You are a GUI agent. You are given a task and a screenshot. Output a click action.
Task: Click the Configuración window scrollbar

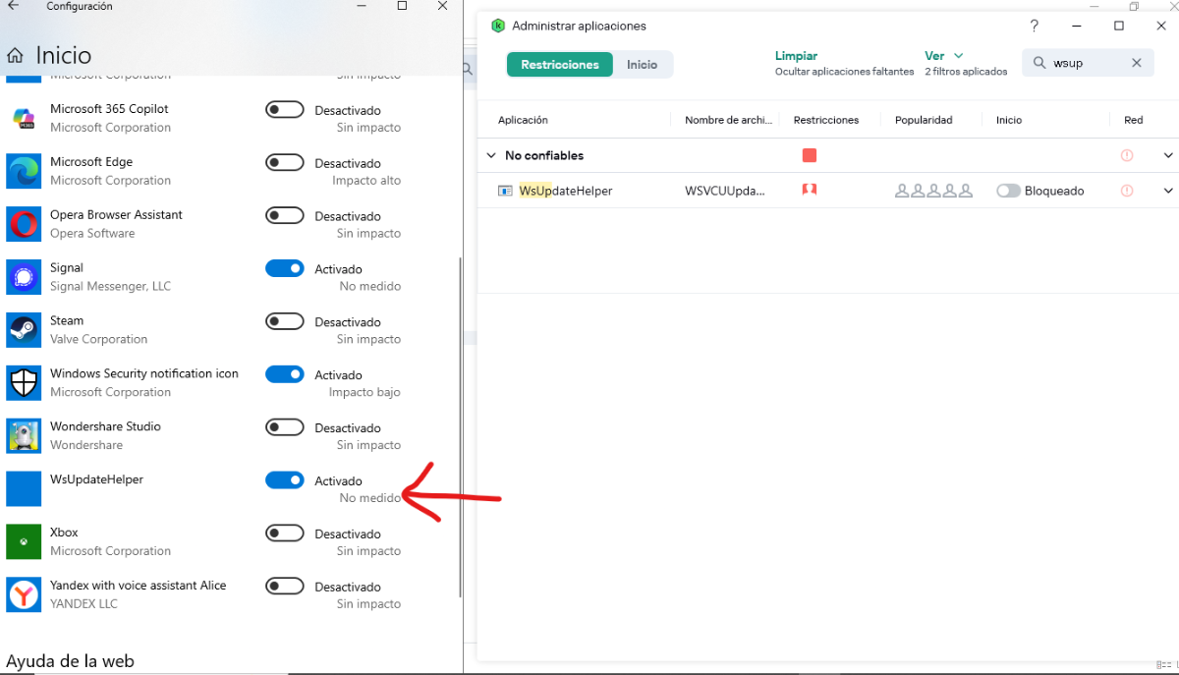coord(460,427)
